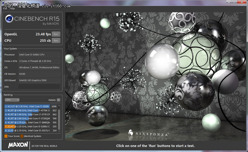
Task: Click the Cinebench title bar app icon
Action: [x=3, y=3]
